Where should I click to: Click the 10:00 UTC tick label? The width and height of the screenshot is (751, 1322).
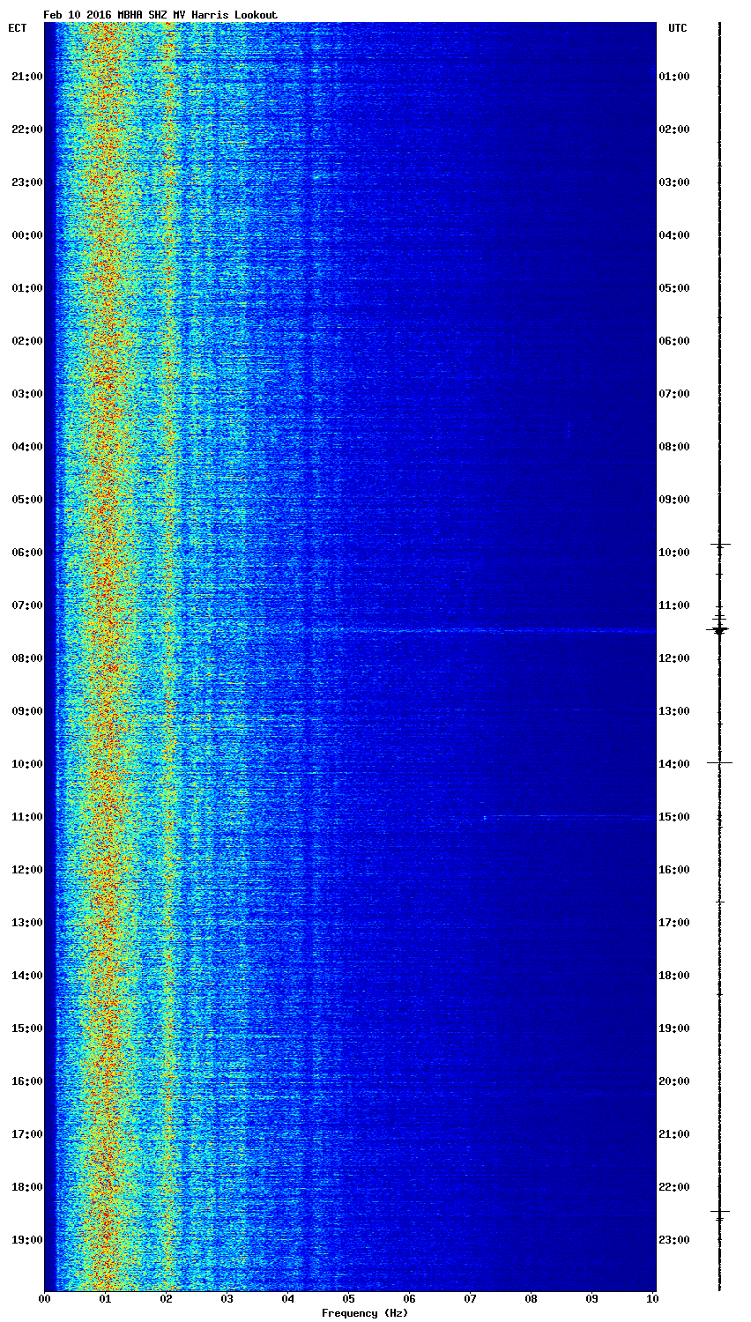click(674, 553)
